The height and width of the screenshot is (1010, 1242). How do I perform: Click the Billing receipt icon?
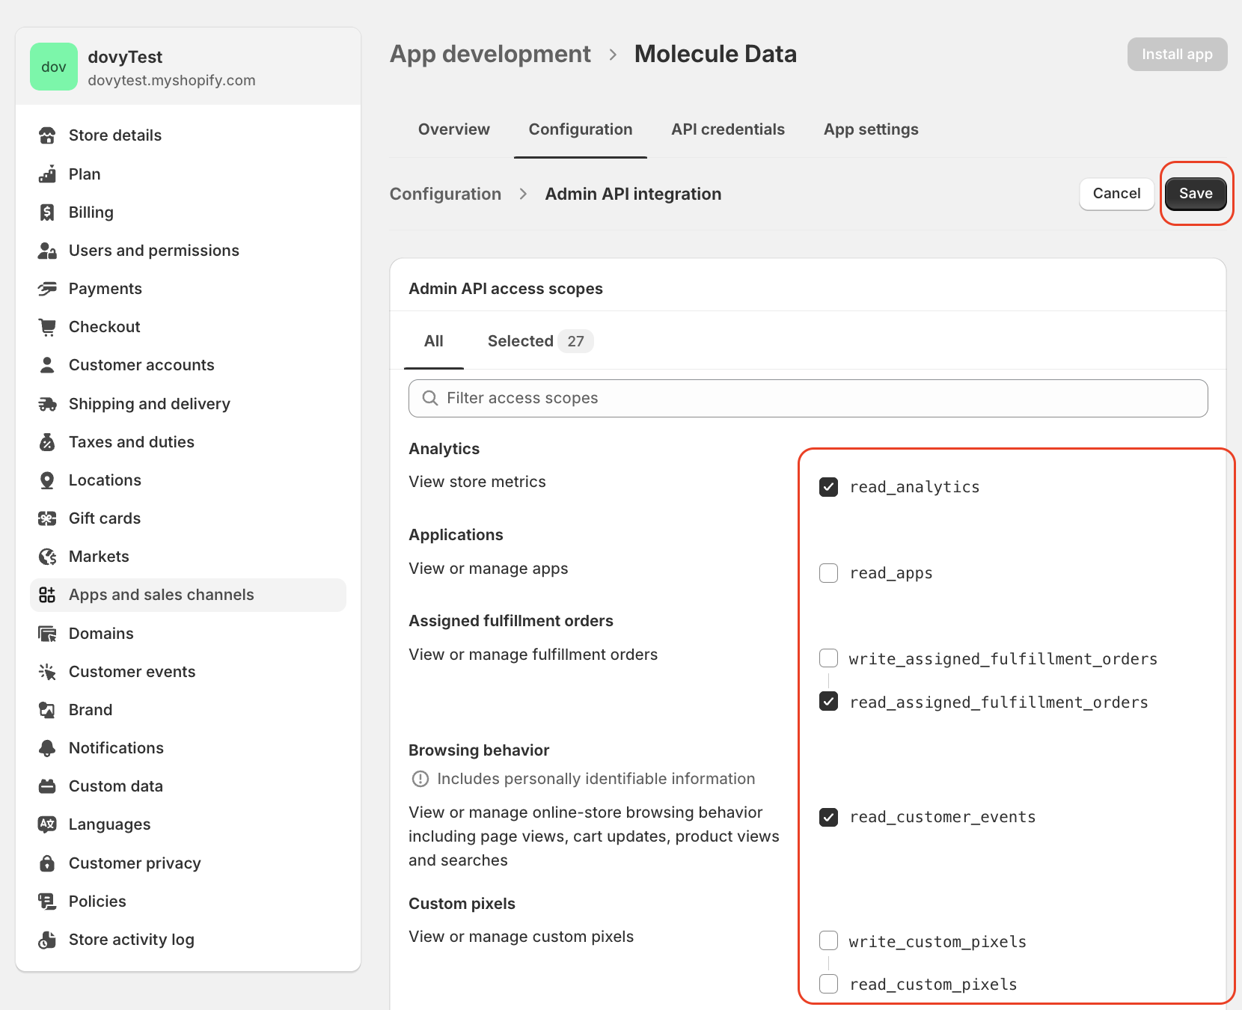point(47,212)
